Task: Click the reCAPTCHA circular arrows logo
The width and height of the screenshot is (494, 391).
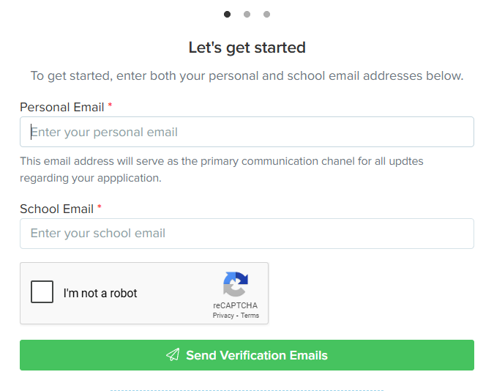Action: click(x=236, y=284)
